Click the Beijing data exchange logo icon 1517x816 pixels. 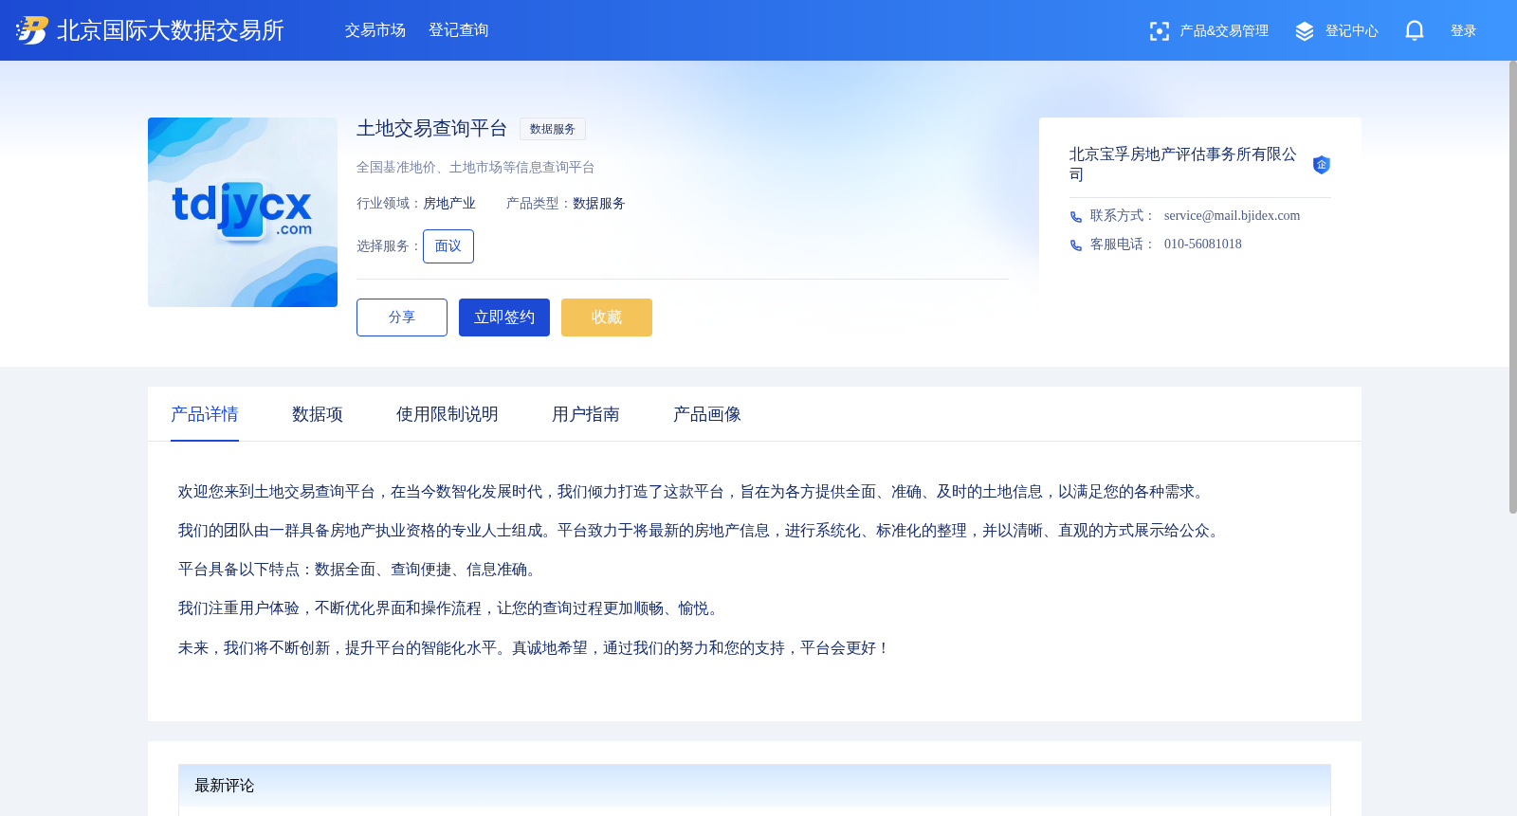[x=31, y=30]
